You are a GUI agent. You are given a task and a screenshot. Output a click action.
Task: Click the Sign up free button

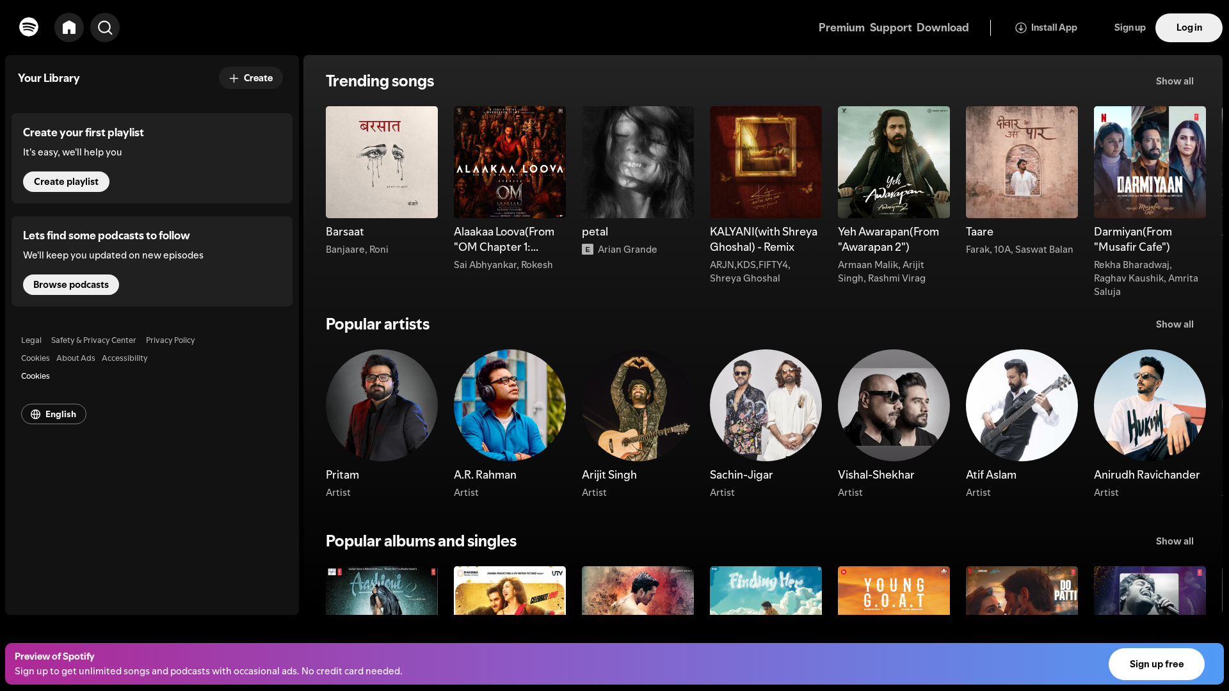click(x=1157, y=664)
